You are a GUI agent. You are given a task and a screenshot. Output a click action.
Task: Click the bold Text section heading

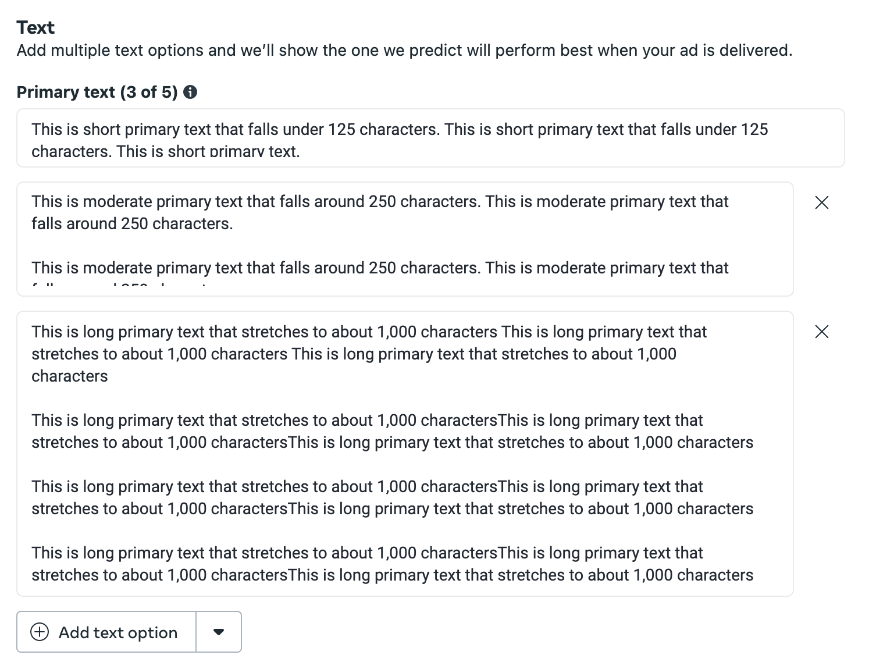point(35,27)
